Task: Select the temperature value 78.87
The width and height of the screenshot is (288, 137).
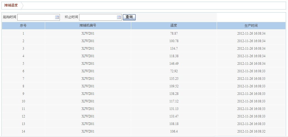Action: 174,33
